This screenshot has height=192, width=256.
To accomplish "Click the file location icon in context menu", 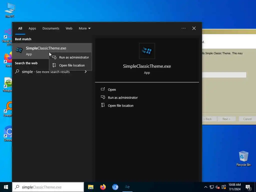I will click(x=54, y=65).
